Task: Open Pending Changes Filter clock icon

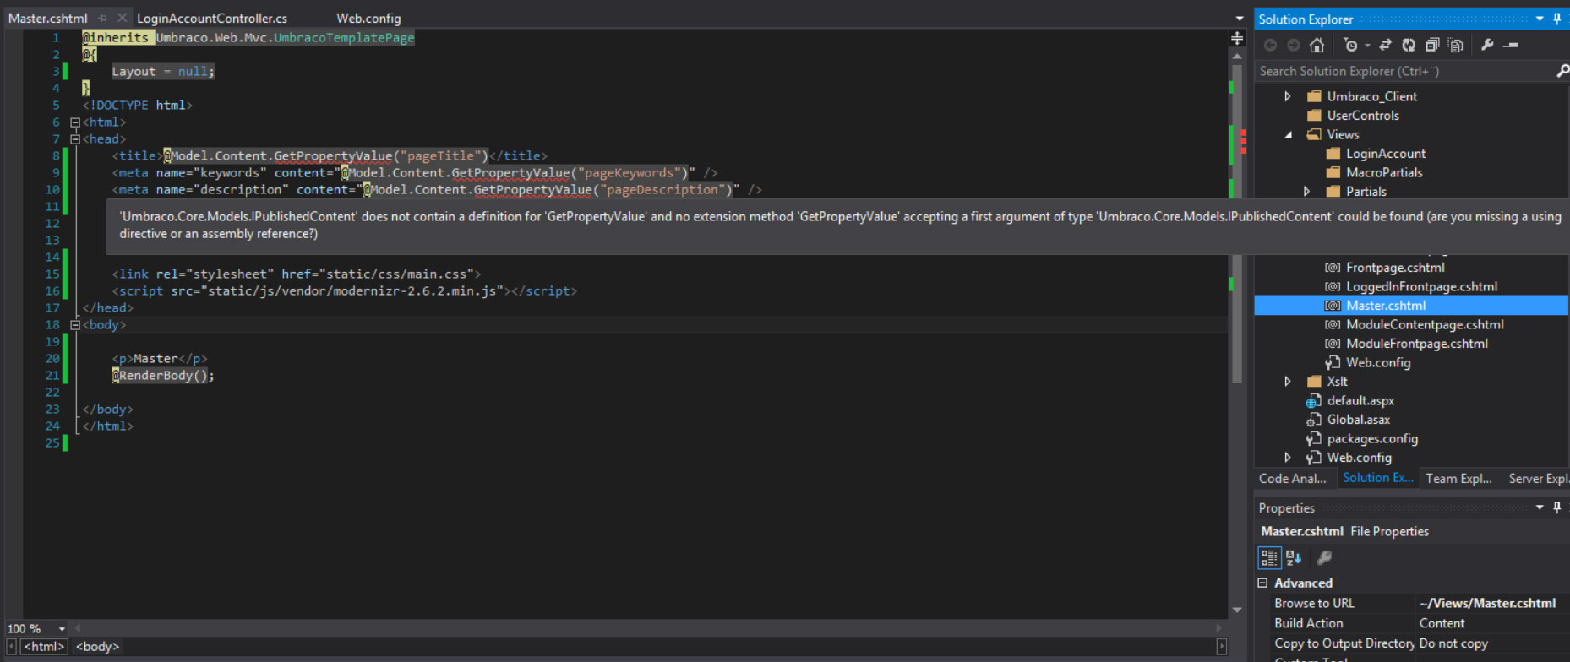Action: click(1350, 46)
